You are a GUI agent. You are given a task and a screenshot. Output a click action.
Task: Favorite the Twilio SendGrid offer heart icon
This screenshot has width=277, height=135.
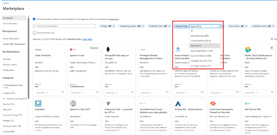tap(62, 92)
